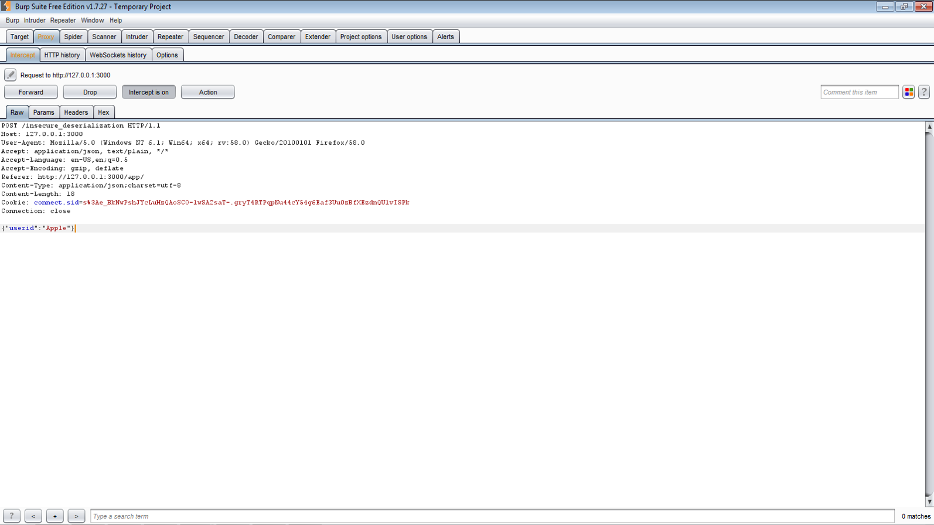Open the WebSockets history sub-tab
Viewport: 934px width, 525px height.
[118, 55]
